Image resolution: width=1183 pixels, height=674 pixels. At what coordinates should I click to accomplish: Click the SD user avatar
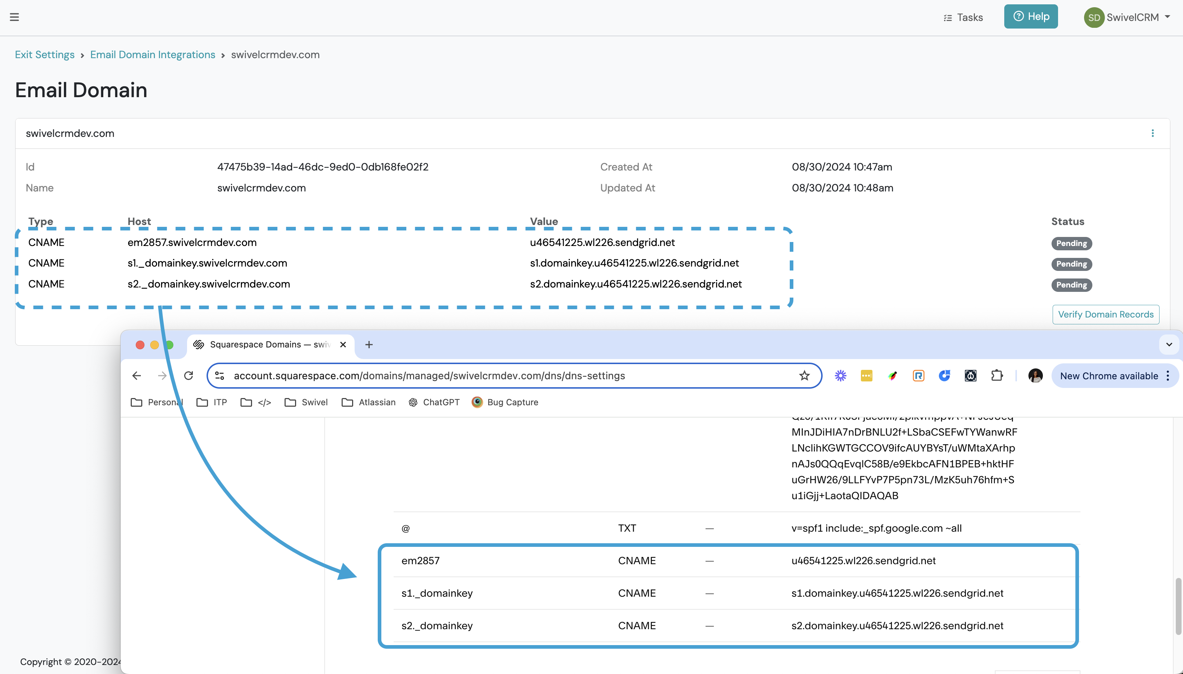click(1094, 18)
